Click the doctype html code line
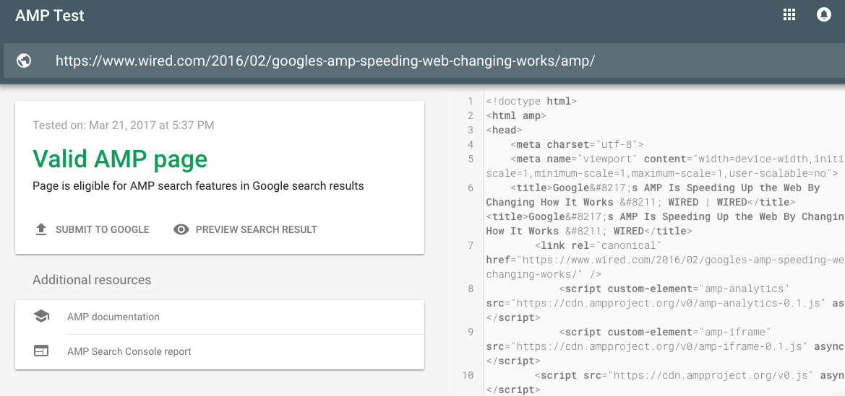This screenshot has height=396, width=845. tap(531, 102)
